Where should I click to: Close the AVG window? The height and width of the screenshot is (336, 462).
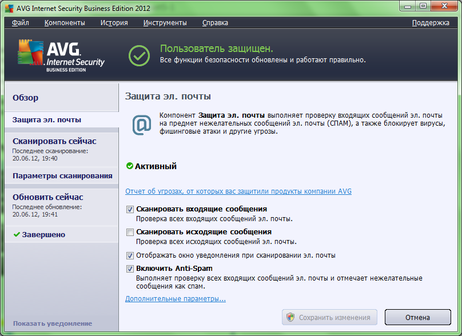point(444,6)
